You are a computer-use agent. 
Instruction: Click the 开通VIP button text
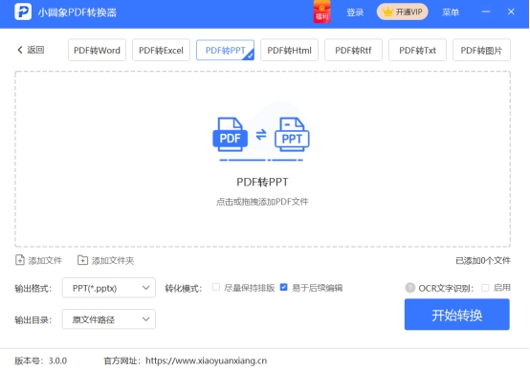[409, 12]
